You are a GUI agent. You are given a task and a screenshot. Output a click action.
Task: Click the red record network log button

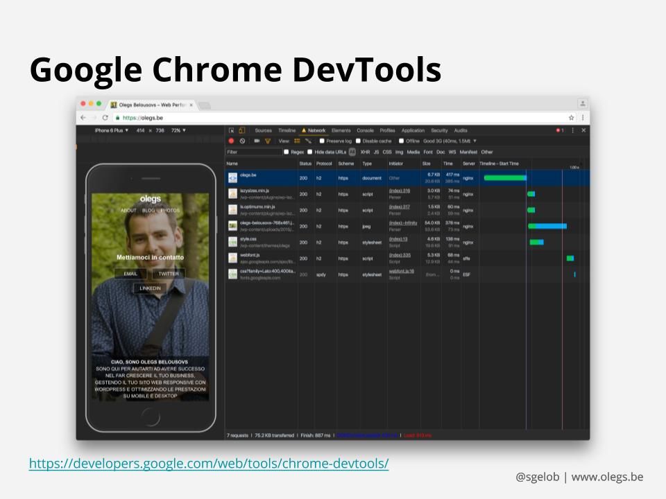tap(231, 141)
